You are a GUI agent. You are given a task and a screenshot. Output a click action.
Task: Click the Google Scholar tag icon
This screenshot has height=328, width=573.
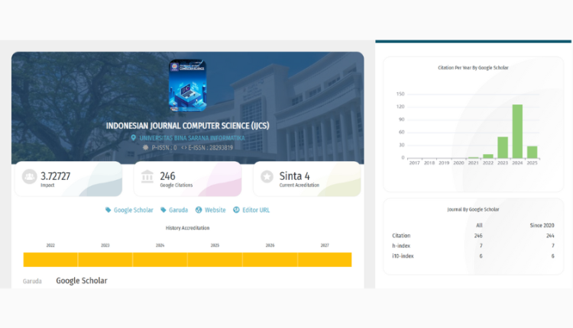108,210
